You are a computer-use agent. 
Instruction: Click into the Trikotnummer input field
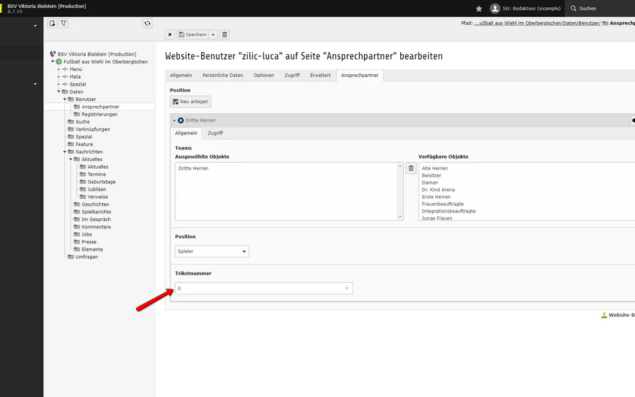click(x=258, y=288)
